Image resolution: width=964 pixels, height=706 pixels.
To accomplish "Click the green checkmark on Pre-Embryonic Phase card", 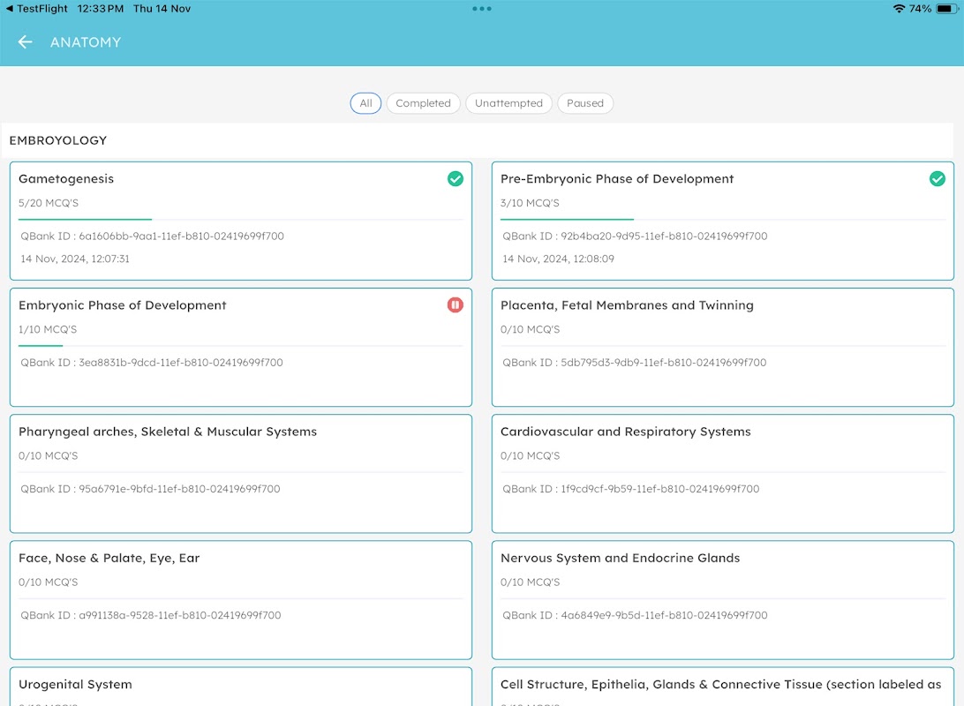I will [x=937, y=179].
